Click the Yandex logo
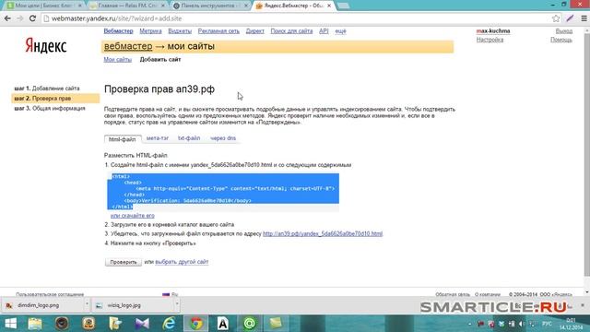Screen dimensions: 590x332 tap(46, 46)
